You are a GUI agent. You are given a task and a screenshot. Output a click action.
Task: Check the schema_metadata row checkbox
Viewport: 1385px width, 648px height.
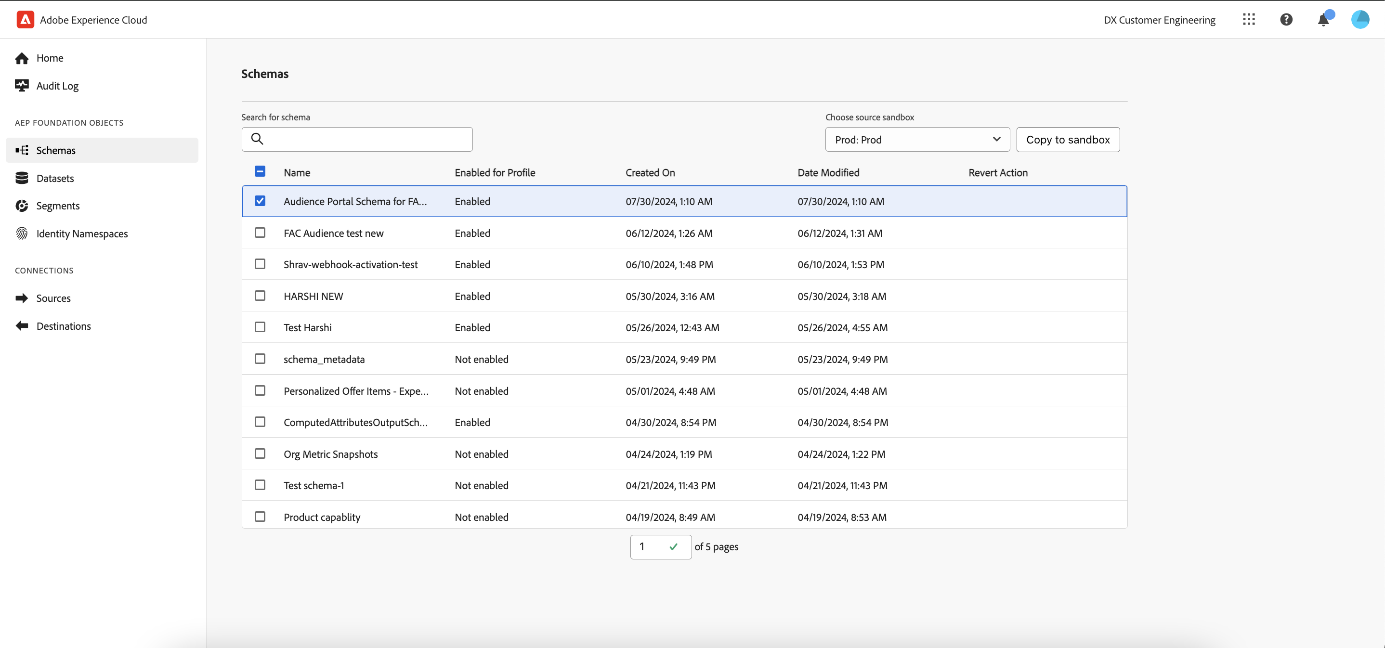pos(260,358)
